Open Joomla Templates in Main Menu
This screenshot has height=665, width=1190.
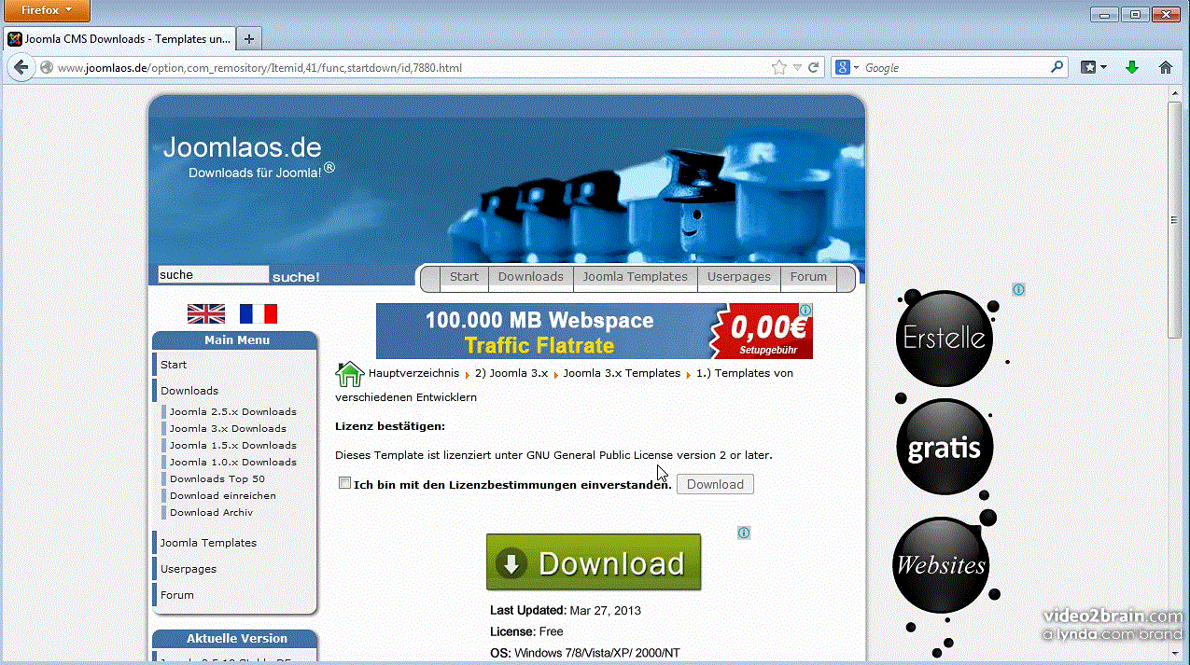pyautogui.click(x=208, y=543)
